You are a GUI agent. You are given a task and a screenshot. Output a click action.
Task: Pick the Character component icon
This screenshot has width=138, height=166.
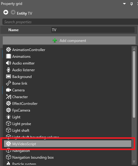[9, 97]
